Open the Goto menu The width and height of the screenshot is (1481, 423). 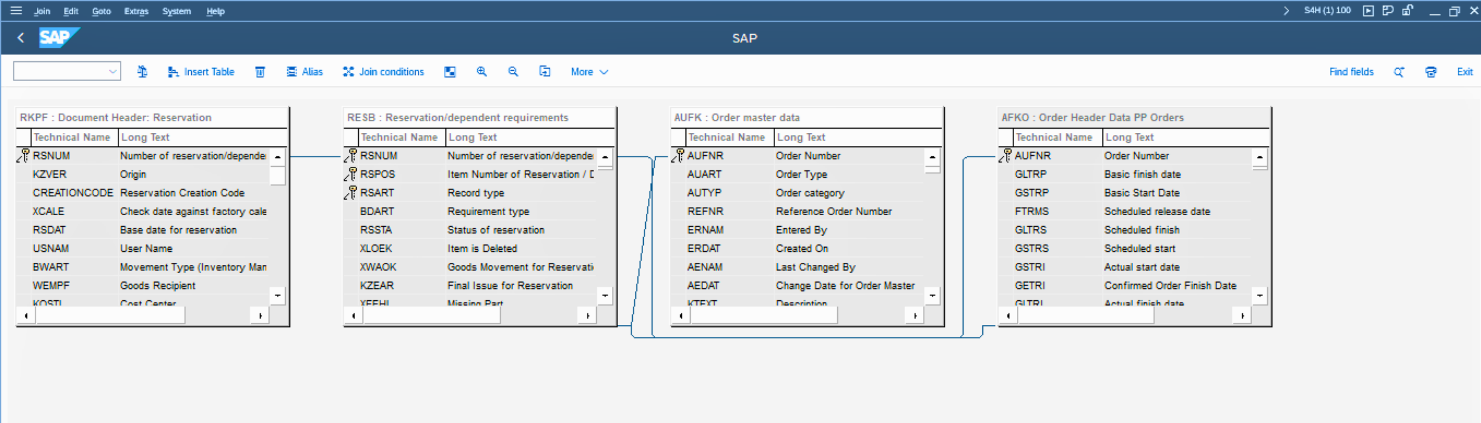(101, 11)
